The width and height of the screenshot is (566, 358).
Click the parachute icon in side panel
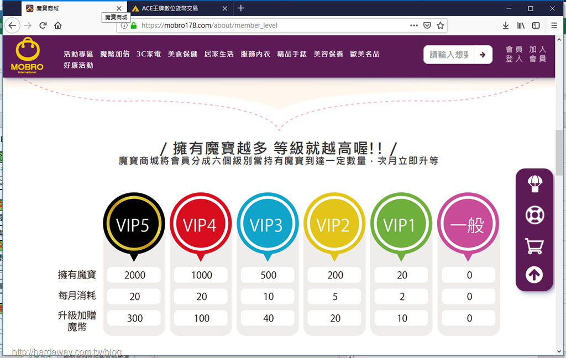tap(534, 184)
